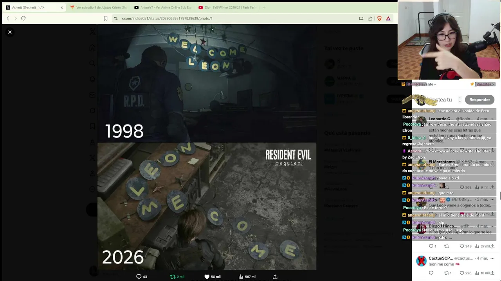Image resolution: width=501 pixels, height=281 pixels.
Task: Switch to the AnimeYT tab
Action: (x=163, y=7)
